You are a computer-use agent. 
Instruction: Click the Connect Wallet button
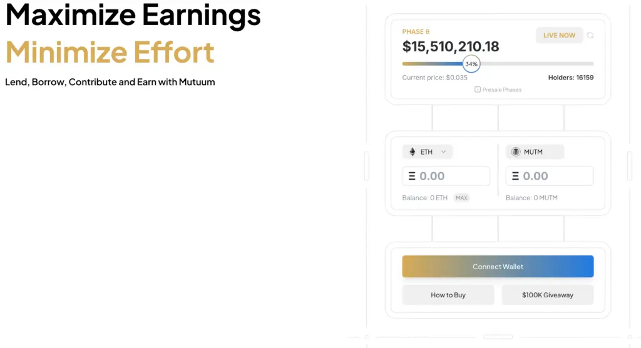pyautogui.click(x=498, y=267)
